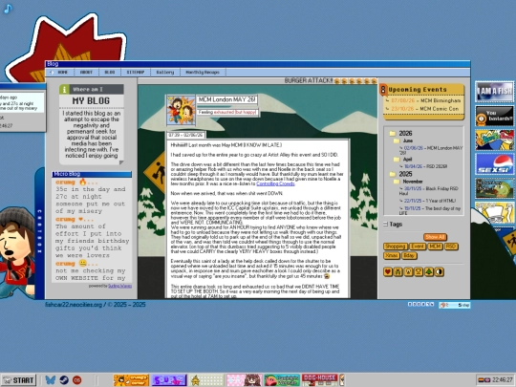Collapse the April folder in the archive
Screen dimensions: 516x387
click(x=397, y=160)
